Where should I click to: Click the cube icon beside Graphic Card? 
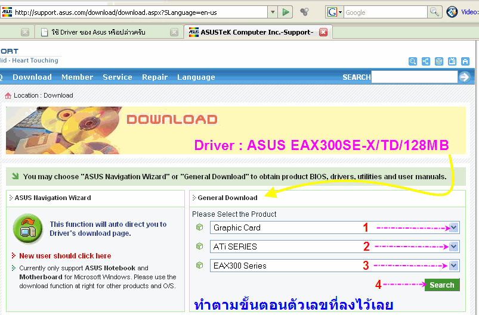[199, 227]
